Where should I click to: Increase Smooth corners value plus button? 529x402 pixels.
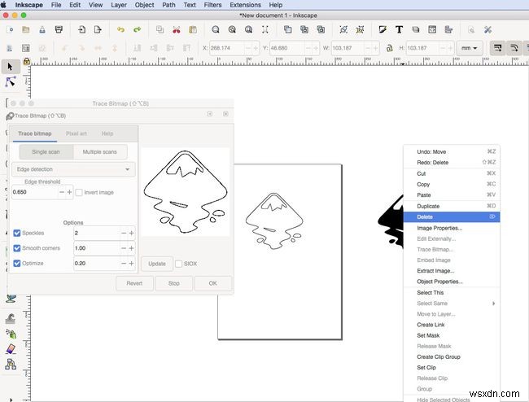[131, 248]
